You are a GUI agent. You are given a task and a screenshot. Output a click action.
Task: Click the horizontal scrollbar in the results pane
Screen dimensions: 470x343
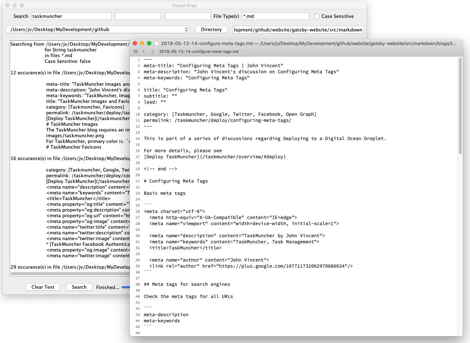[70, 274]
